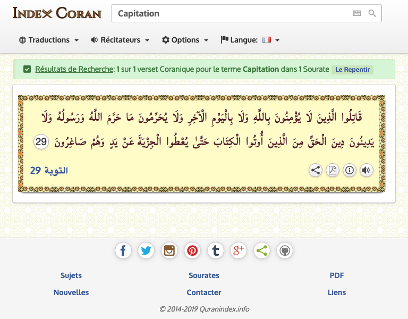The width and height of the screenshot is (408, 319).
Task: Expand the Traductions dropdown
Action: [x=49, y=40]
